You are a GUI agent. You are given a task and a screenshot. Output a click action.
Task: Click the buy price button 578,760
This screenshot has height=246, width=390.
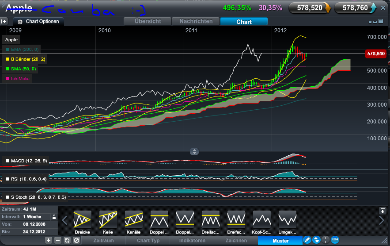356,8
